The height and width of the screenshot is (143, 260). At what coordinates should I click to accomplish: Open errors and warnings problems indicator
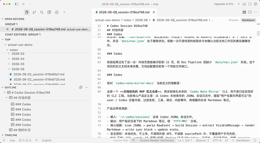pyautogui.click(x=25, y=140)
